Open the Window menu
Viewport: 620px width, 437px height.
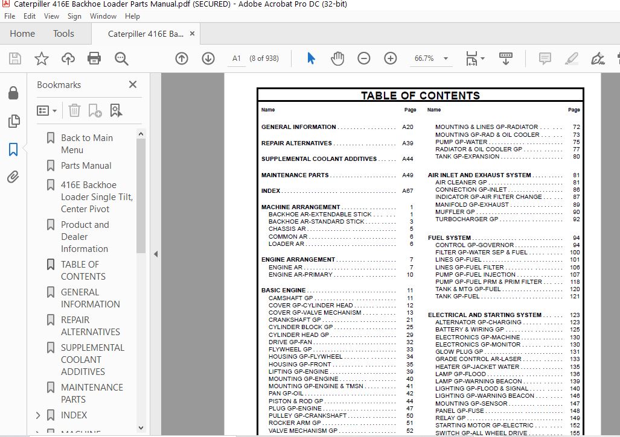point(103,16)
